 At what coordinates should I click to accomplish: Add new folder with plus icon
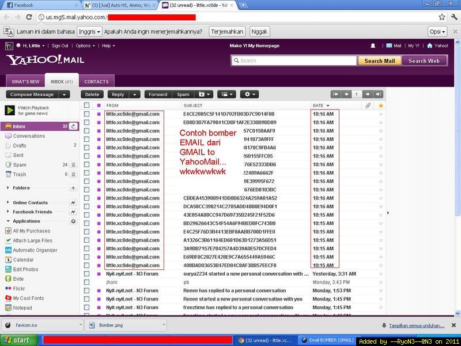[x=73, y=188]
